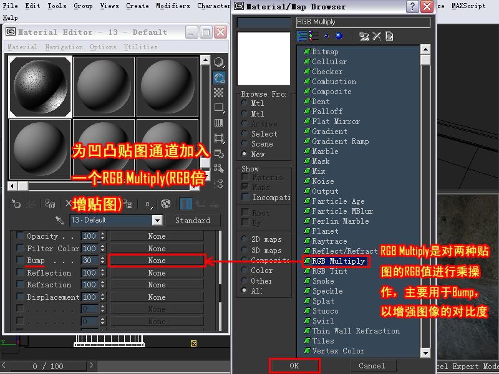This screenshot has height=374, width=499.
Task: Select Gradient Ramp in map list
Action: 340,141
